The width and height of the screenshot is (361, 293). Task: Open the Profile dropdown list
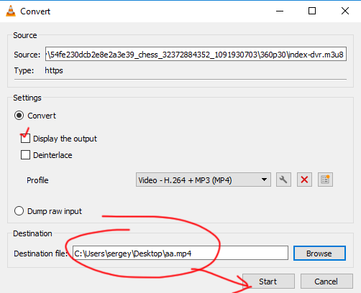point(204,180)
